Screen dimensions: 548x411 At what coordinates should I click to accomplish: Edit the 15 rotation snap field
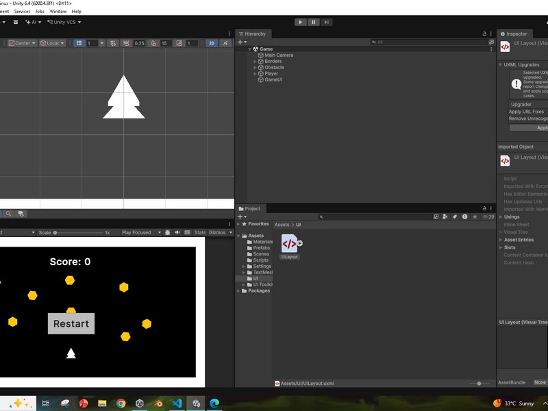(166, 43)
